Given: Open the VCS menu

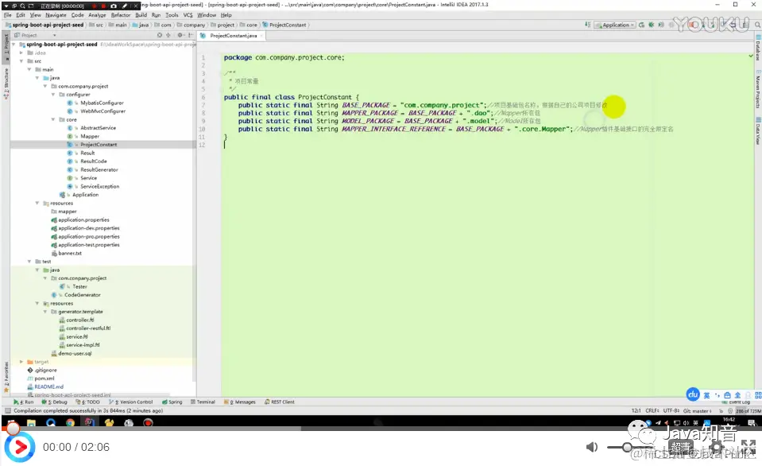Looking at the screenshot, I should (x=188, y=15).
